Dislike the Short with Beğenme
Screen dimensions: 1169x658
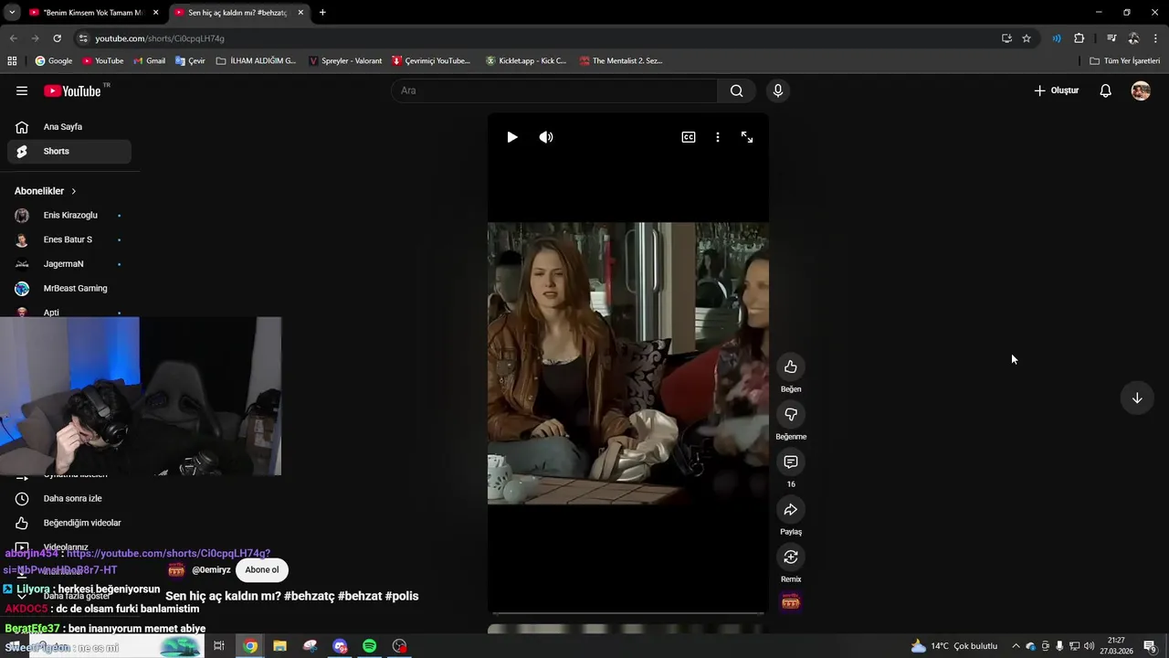(791, 414)
